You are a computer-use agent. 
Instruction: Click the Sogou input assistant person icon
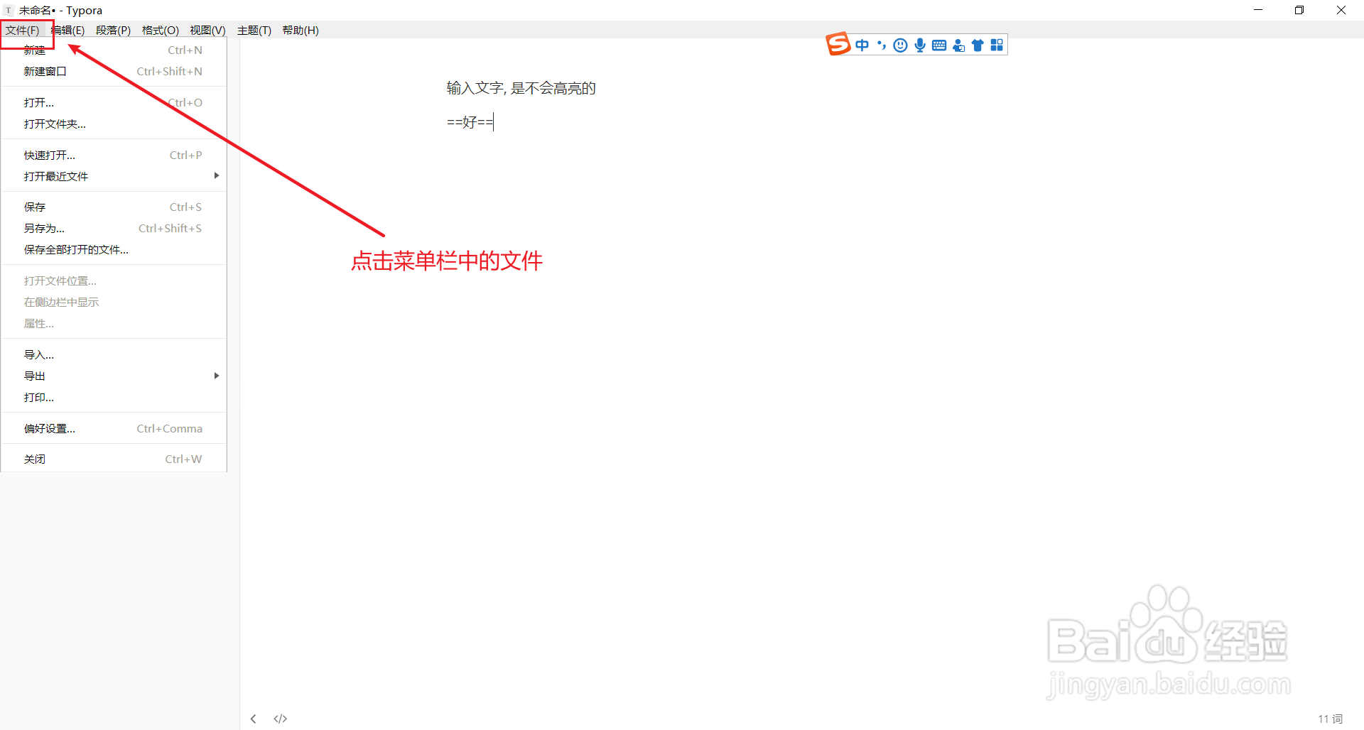click(x=958, y=45)
